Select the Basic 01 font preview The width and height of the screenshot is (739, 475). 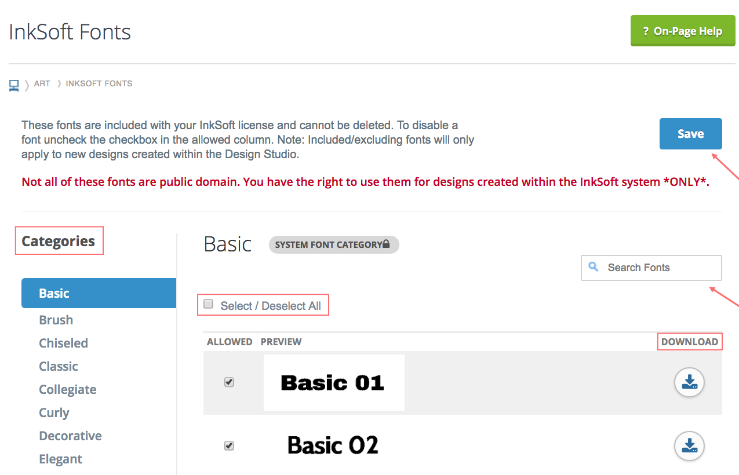tap(333, 382)
